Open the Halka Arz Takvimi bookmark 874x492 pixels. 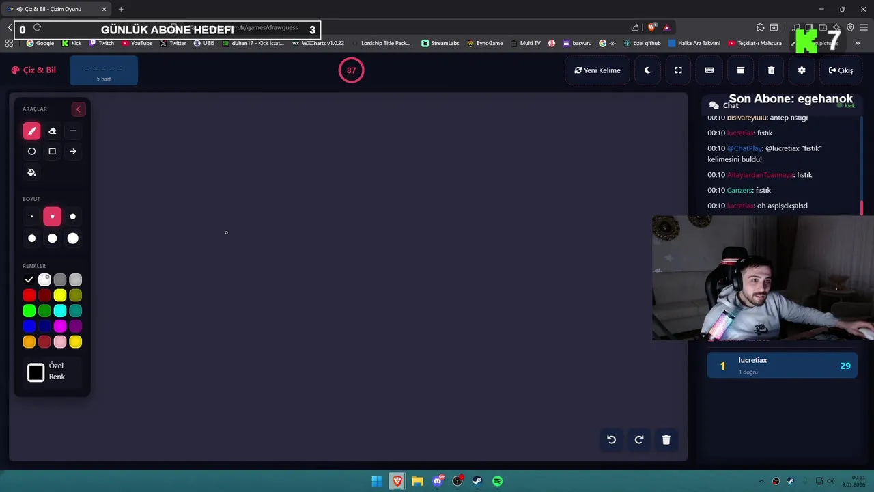(694, 43)
